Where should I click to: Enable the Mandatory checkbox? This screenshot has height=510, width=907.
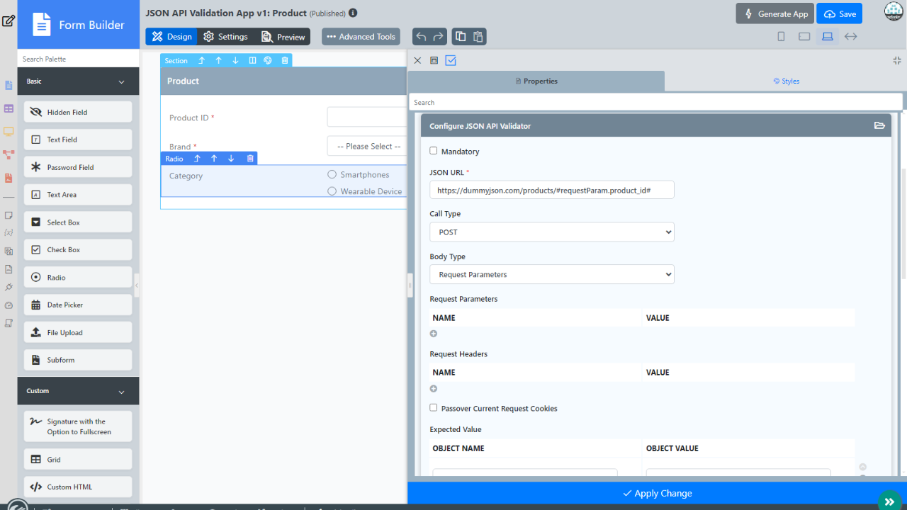(434, 151)
